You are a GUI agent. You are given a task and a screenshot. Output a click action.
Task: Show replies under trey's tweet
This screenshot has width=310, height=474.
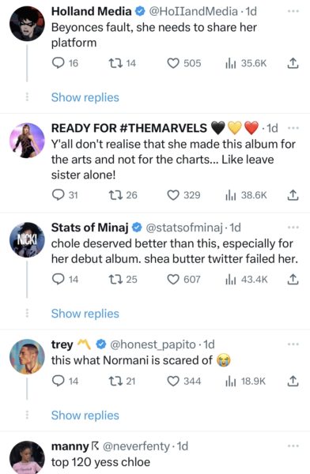(85, 416)
